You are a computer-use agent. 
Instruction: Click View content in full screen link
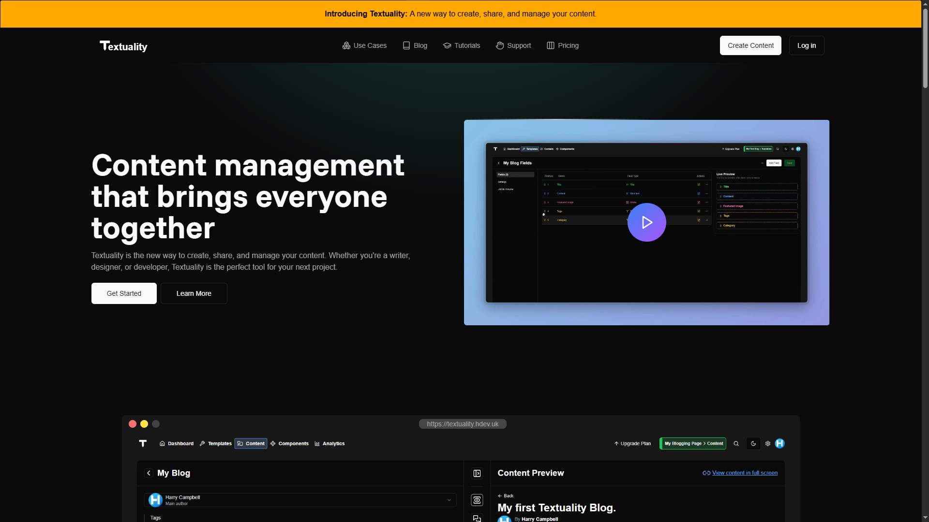(x=740, y=473)
